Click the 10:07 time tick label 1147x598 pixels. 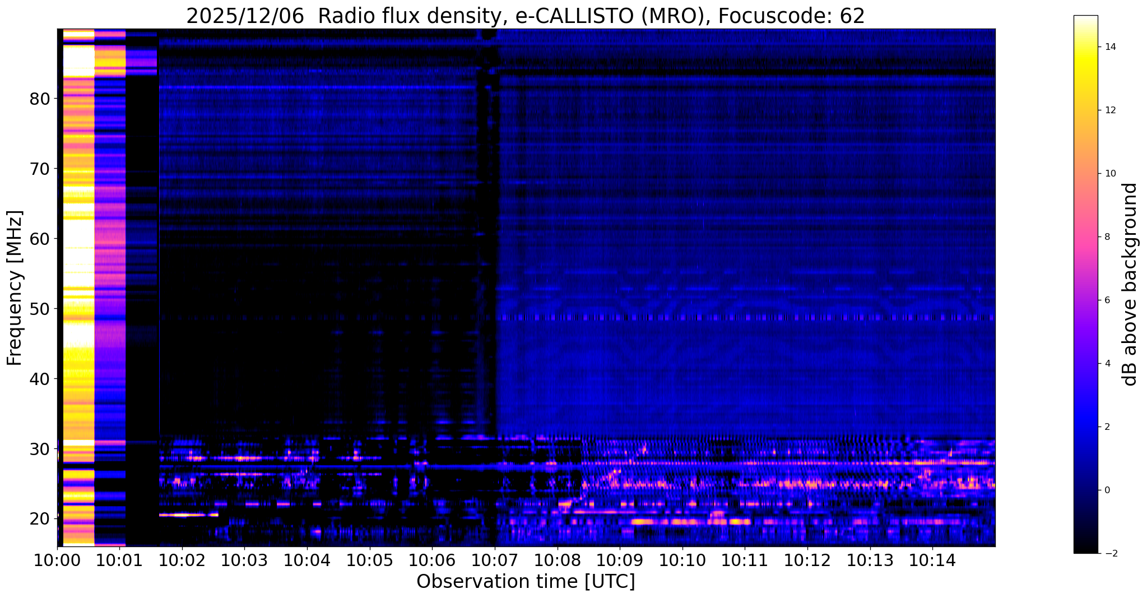(495, 560)
